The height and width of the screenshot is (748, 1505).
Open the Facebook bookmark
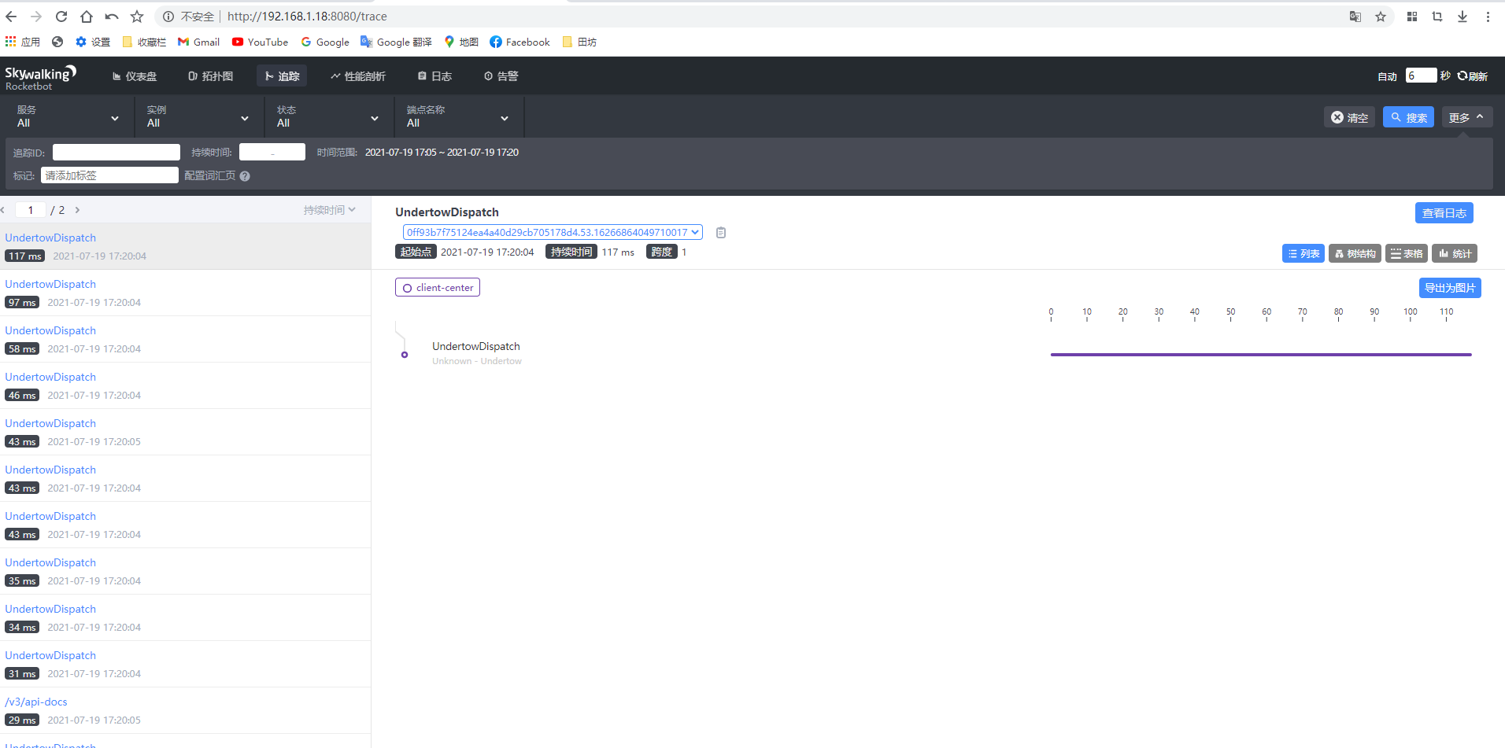pos(520,42)
